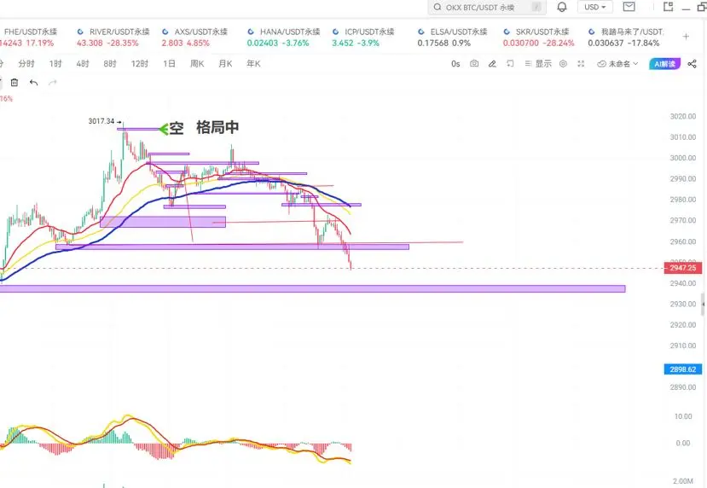Select the 1时 timeframe
The image size is (707, 488).
tap(55, 64)
